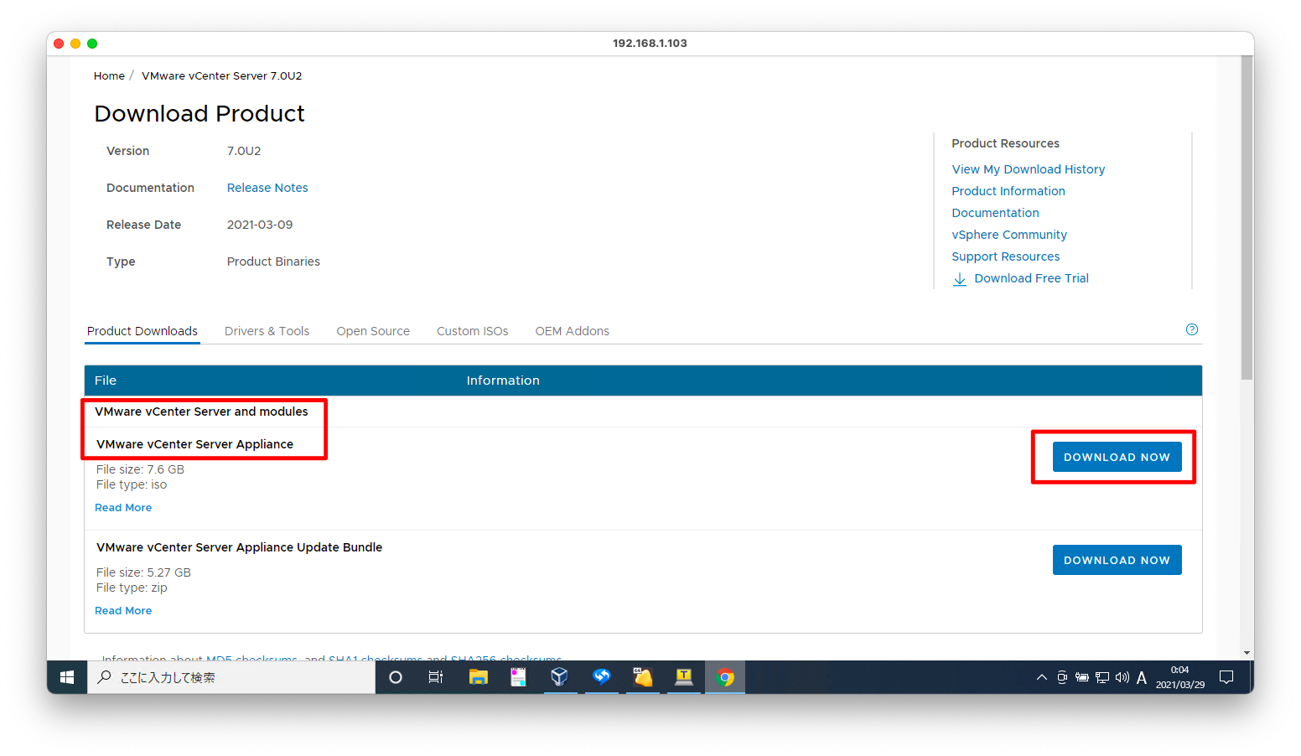Image resolution: width=1301 pixels, height=756 pixels.
Task: Open the Open Source tab
Action: 373,331
